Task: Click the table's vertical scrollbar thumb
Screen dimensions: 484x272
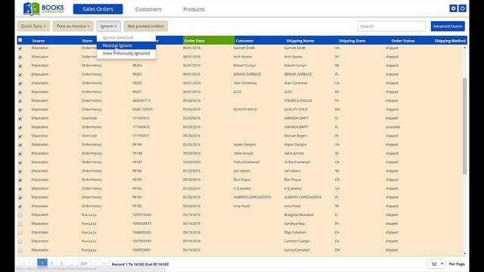Action: point(464,126)
